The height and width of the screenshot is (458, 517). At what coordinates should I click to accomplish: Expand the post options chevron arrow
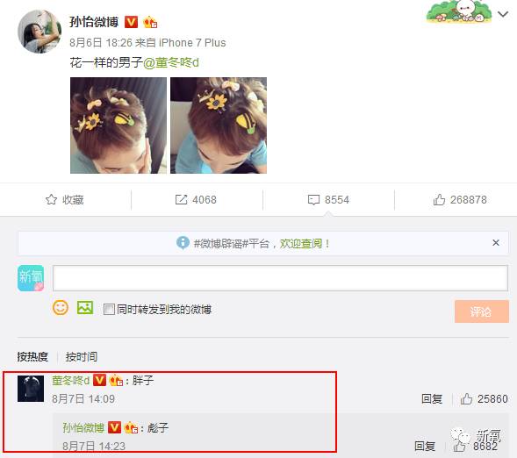pyautogui.click(x=503, y=14)
